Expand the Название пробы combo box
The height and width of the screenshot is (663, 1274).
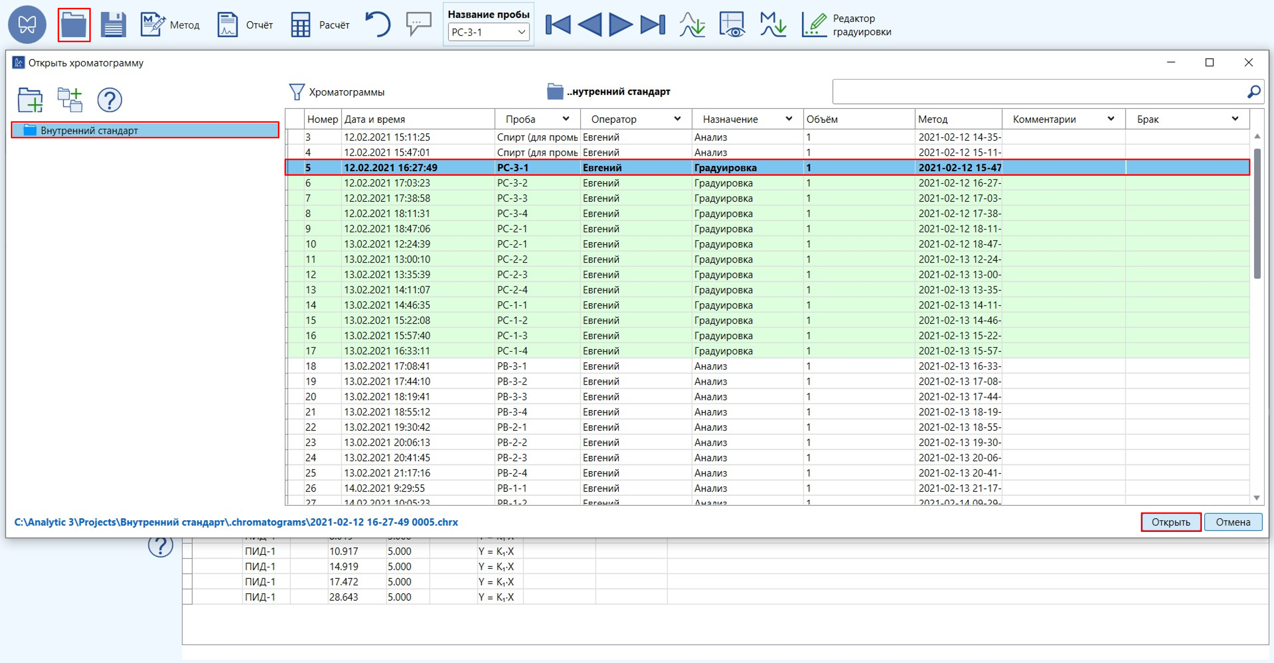point(521,32)
